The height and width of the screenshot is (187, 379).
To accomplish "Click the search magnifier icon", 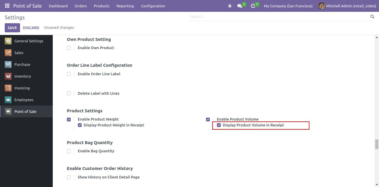I will click(x=372, y=17).
